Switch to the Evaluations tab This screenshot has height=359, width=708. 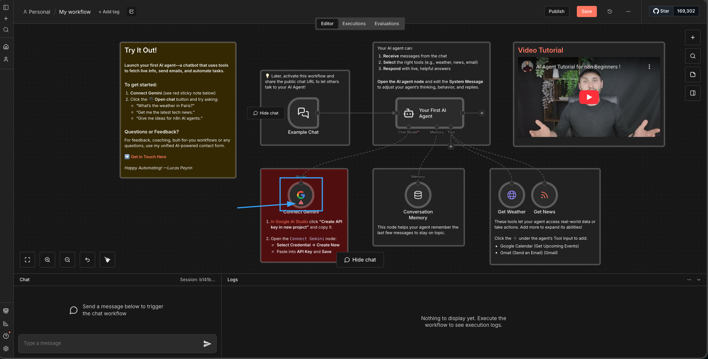pyautogui.click(x=386, y=24)
